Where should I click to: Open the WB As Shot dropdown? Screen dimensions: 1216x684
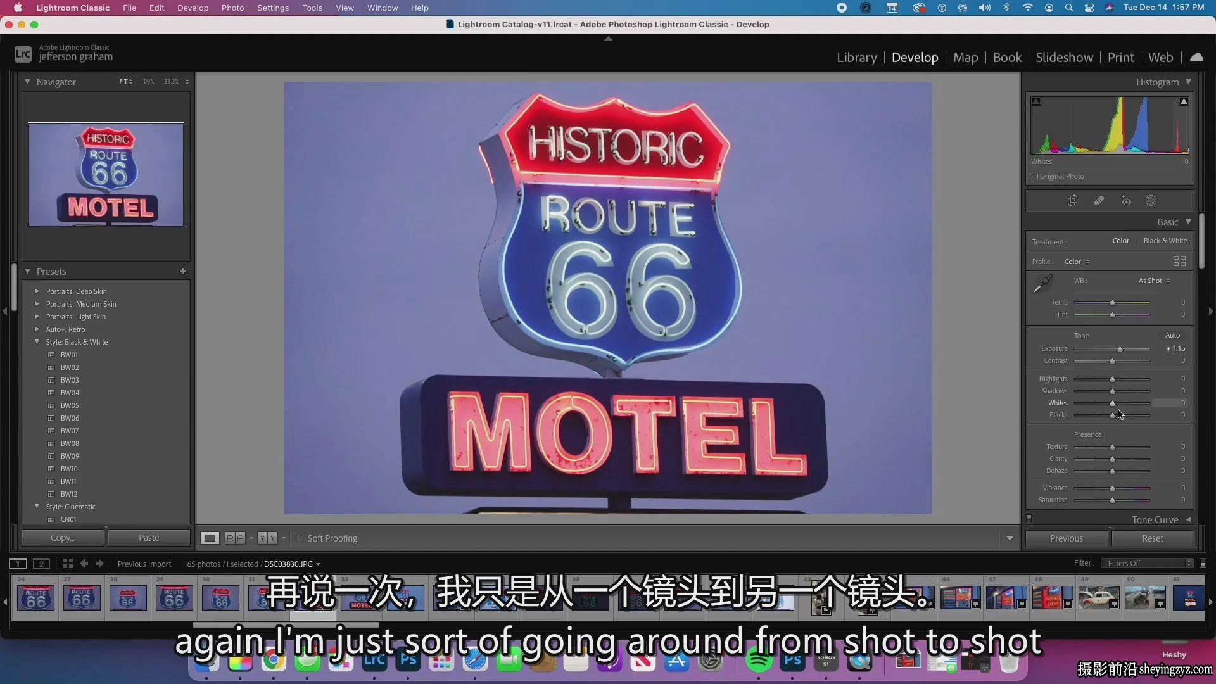click(1154, 281)
